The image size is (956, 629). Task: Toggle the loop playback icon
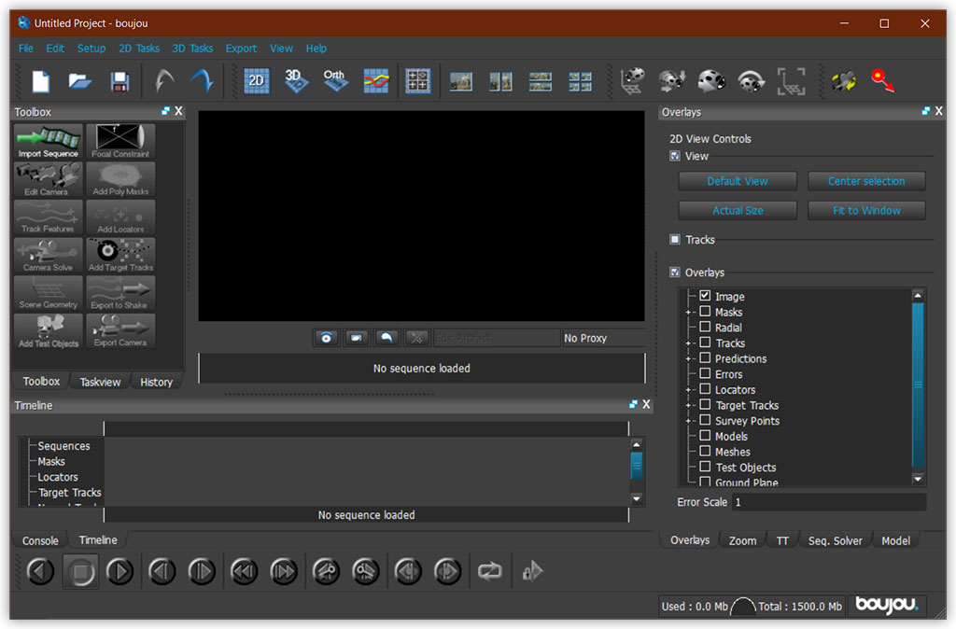[x=489, y=571]
